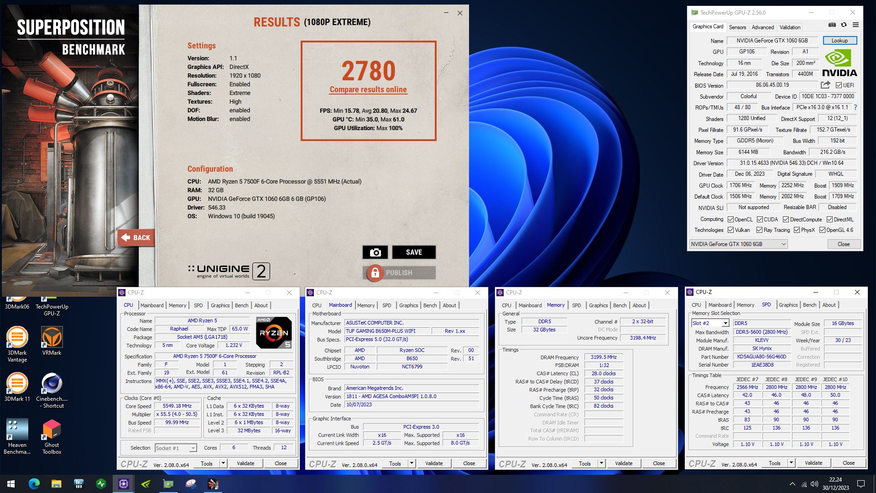This screenshot has height=493, width=876.
Task: Show hidden system tray icons chevron
Action: point(792,484)
